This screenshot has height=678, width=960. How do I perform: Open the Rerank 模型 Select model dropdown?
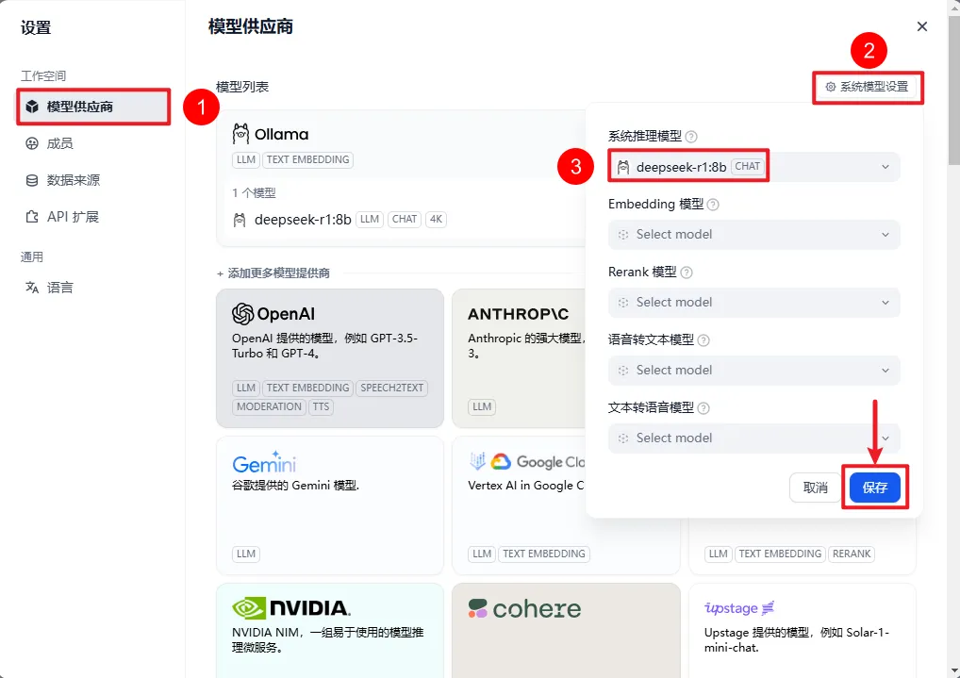(753, 303)
